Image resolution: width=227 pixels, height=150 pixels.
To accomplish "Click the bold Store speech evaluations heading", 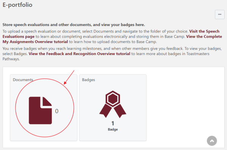I will 73,24.
